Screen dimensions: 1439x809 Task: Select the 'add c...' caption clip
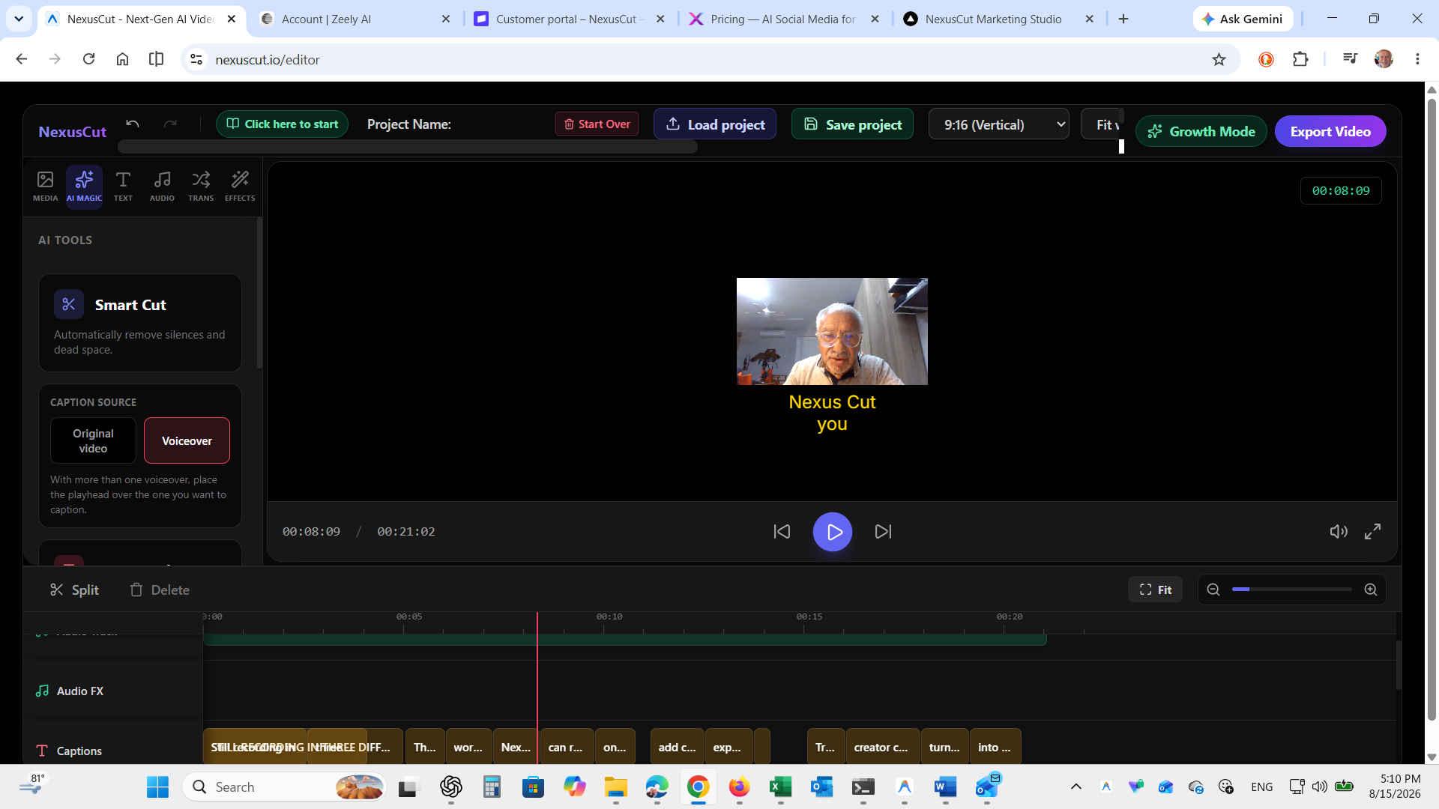[x=678, y=747]
